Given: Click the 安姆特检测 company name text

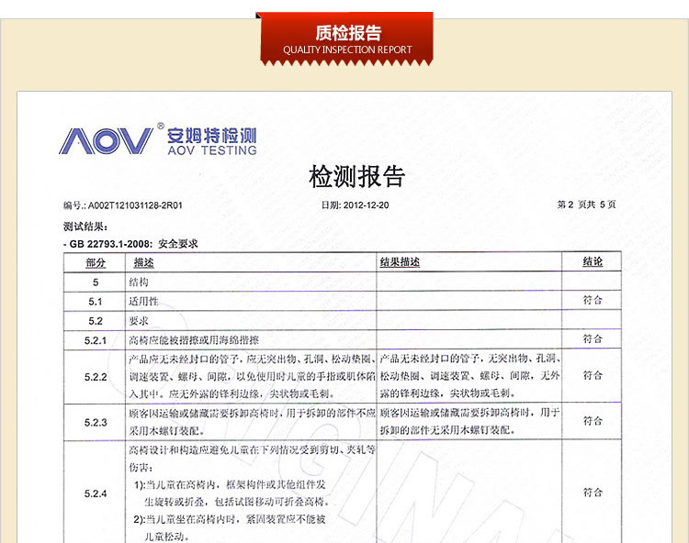Looking at the screenshot, I should pos(211,136).
